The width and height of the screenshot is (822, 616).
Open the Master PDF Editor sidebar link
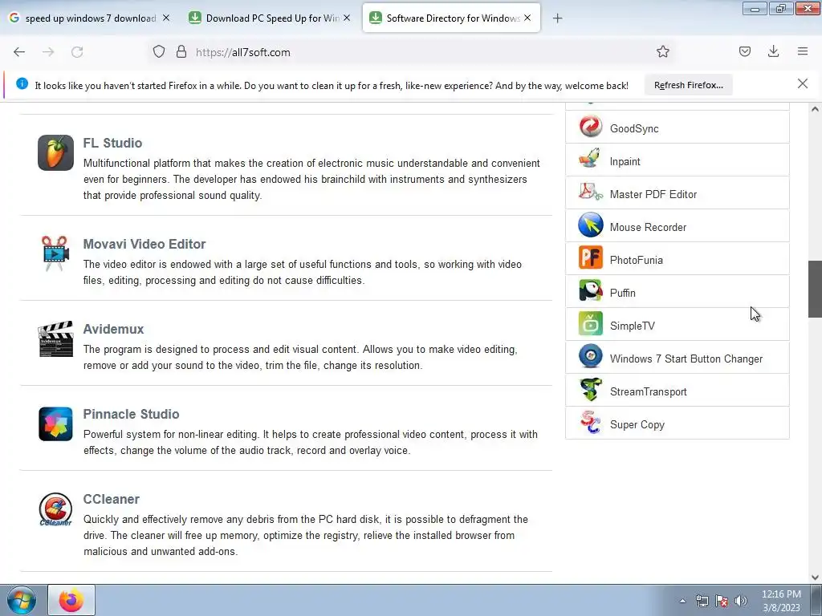click(653, 194)
